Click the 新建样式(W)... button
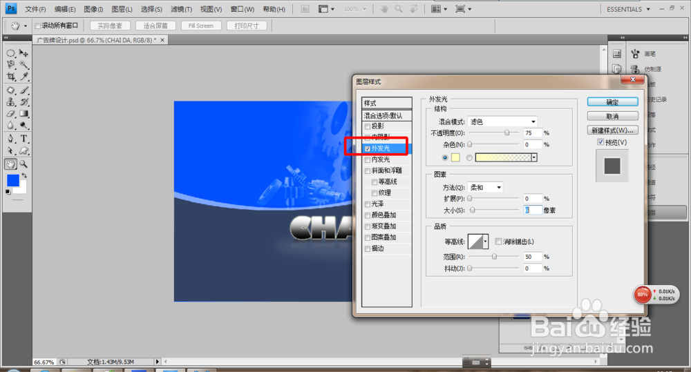This screenshot has width=691, height=372. point(612,130)
